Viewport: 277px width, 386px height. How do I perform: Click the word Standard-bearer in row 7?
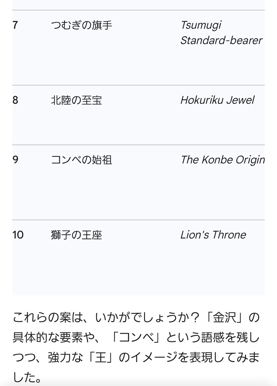[221, 40]
